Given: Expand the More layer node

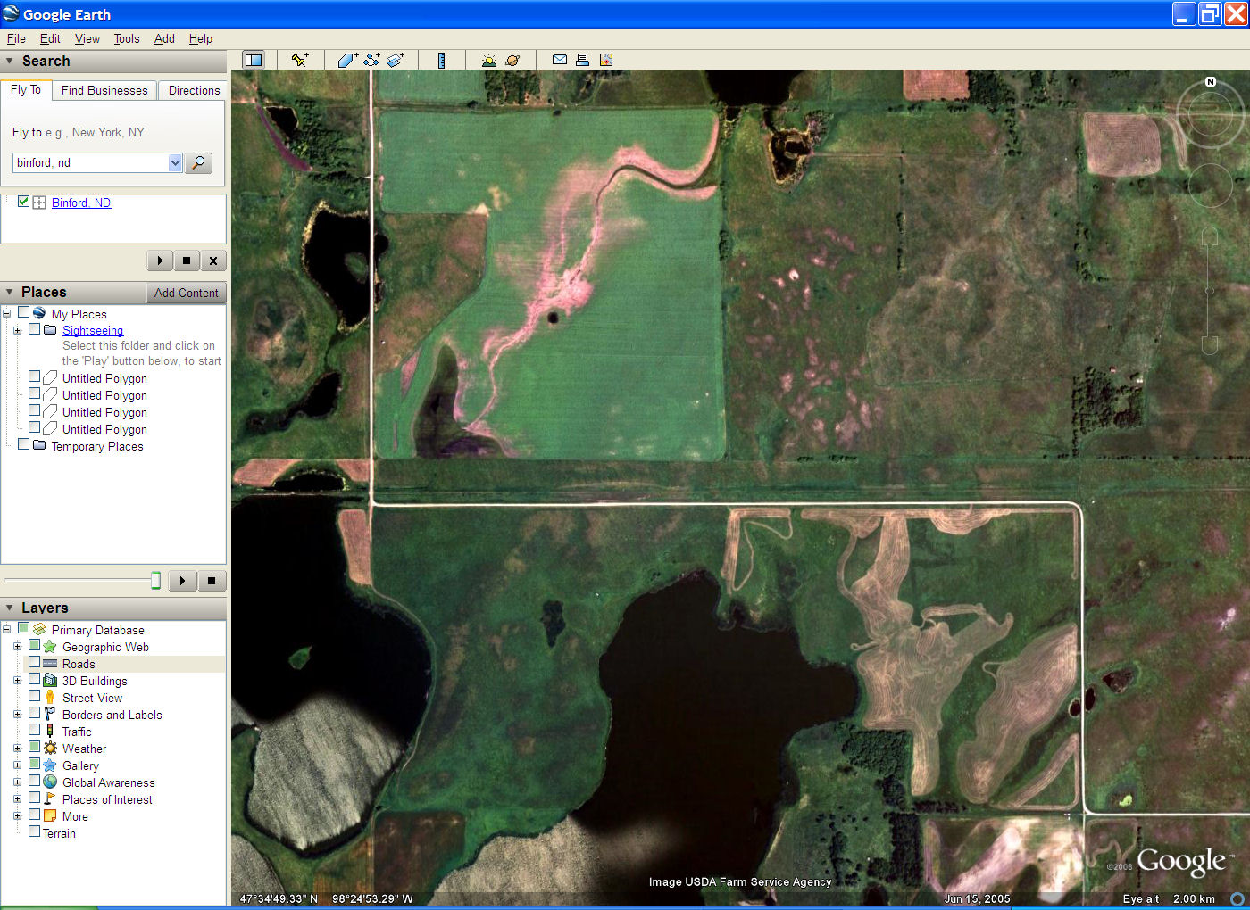Looking at the screenshot, I should click(x=17, y=816).
